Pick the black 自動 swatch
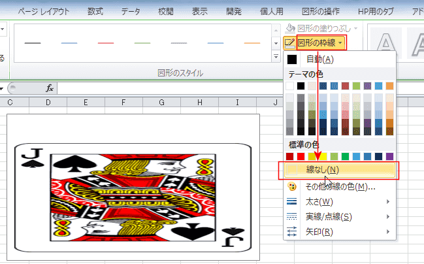424x264 pixels. (x=292, y=59)
